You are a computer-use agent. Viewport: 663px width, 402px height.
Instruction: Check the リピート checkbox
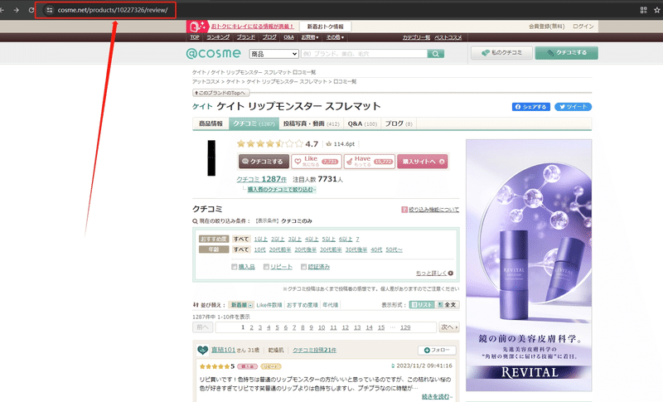click(x=266, y=267)
